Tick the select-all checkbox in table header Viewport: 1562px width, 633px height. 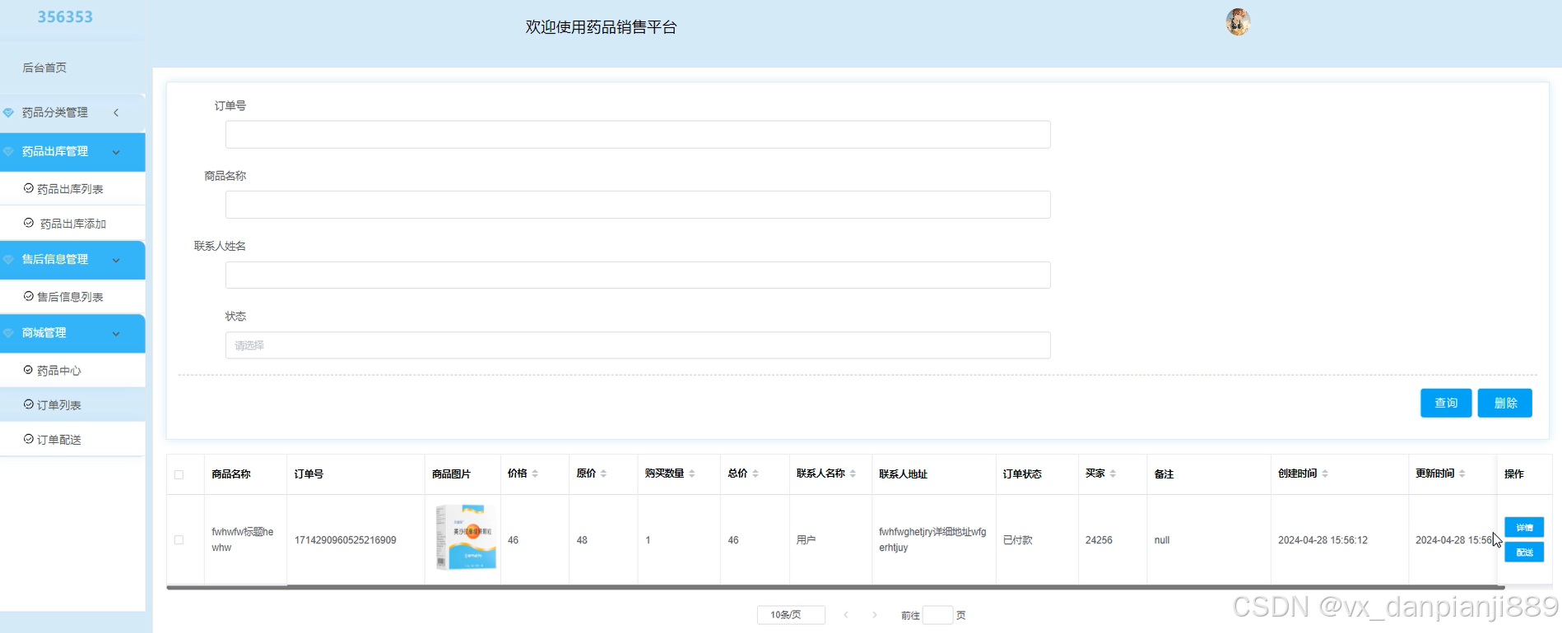179,474
